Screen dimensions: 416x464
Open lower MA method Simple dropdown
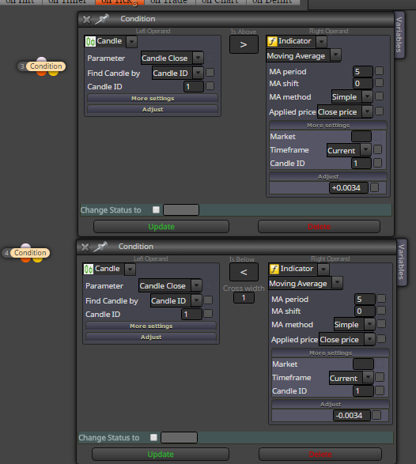pyautogui.click(x=369, y=324)
